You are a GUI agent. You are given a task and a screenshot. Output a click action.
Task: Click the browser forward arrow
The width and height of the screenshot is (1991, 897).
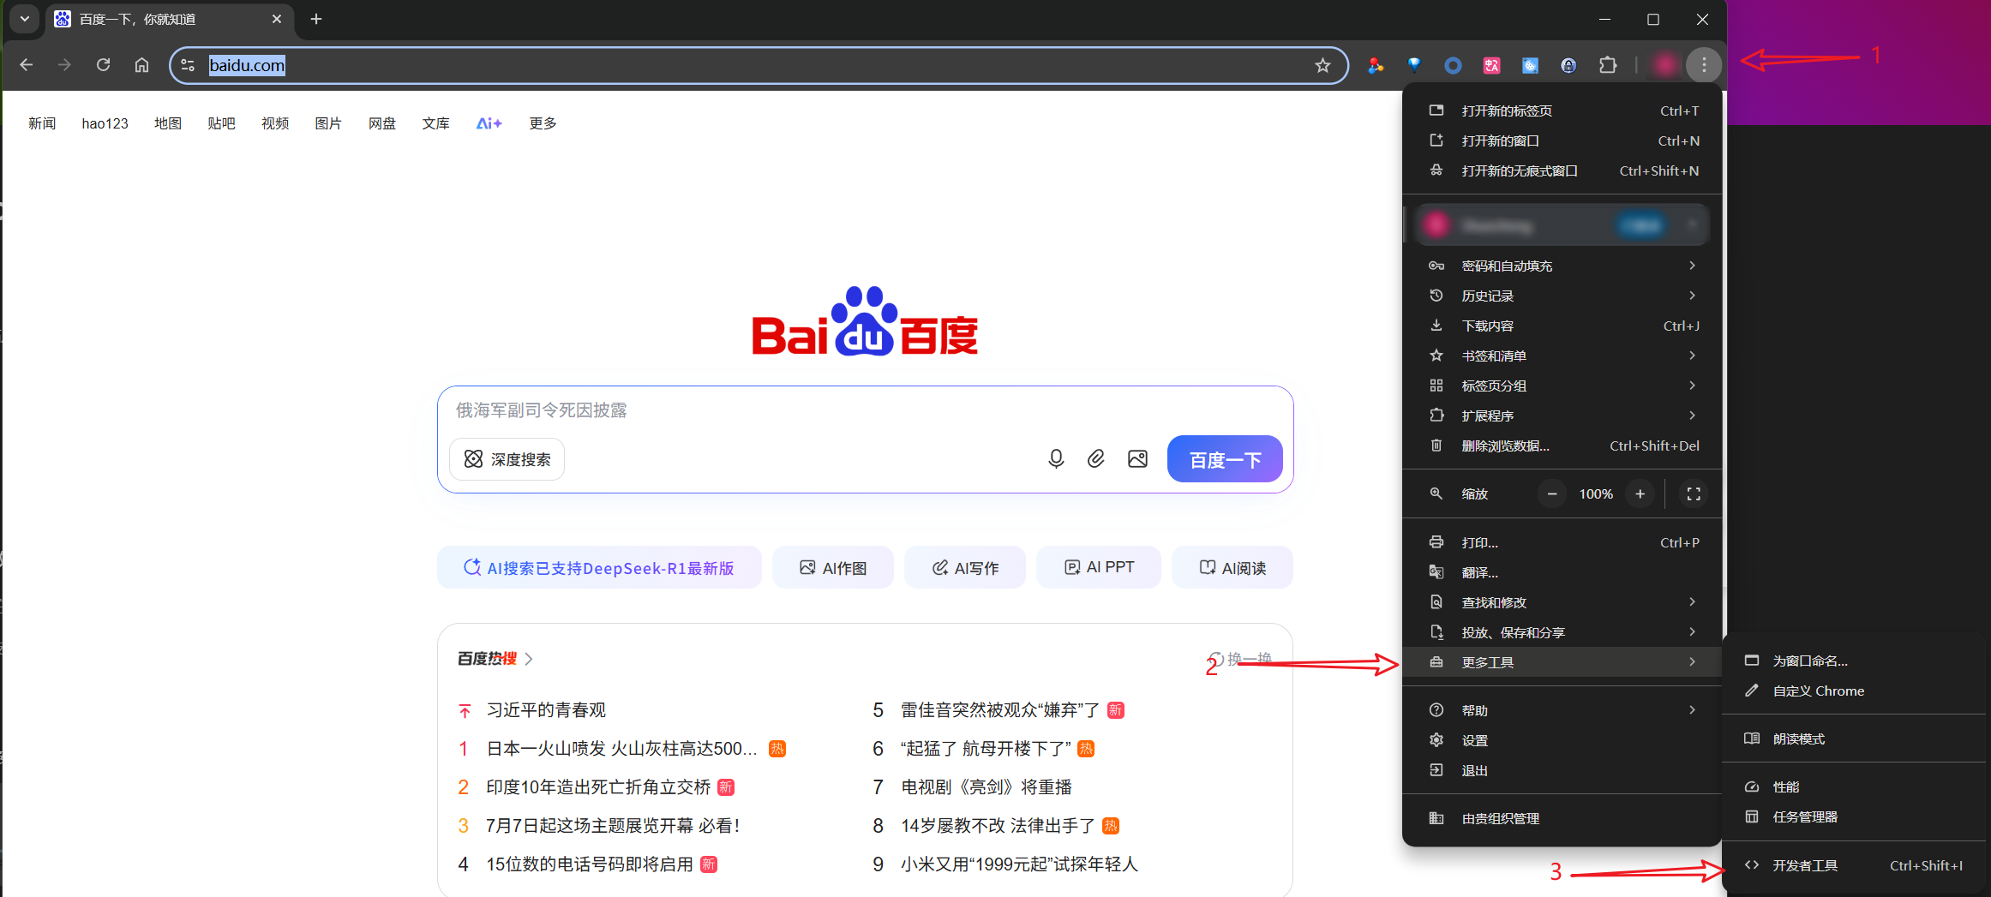point(65,65)
